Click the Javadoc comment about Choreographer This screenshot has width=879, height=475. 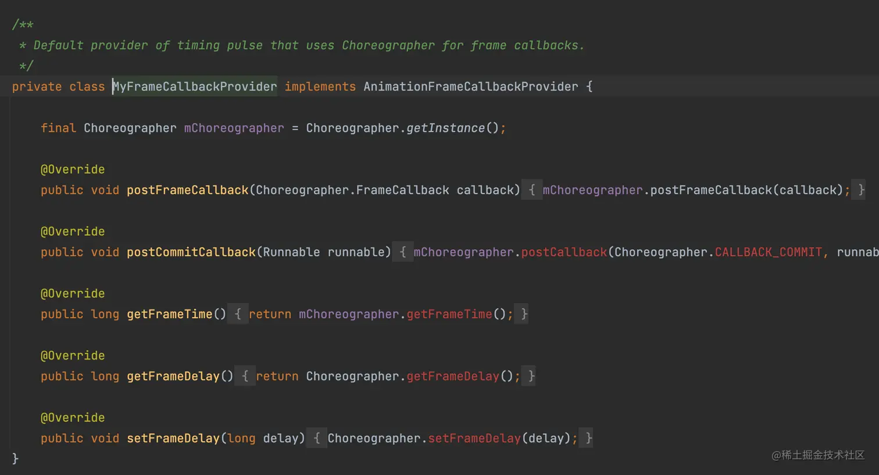click(302, 45)
